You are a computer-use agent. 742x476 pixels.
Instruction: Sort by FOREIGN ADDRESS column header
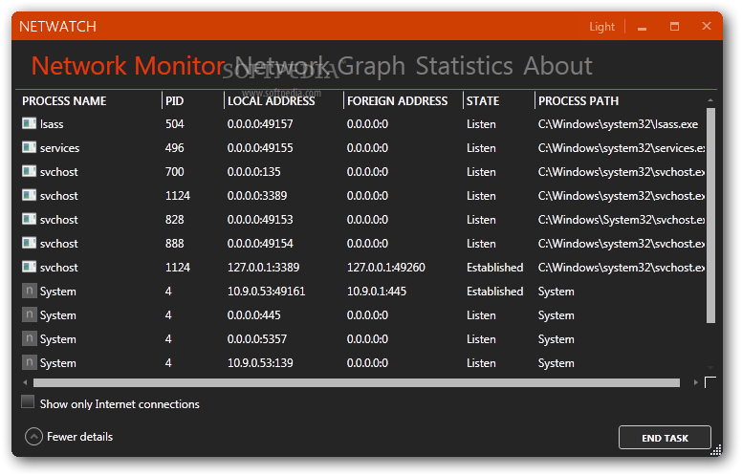pos(397,100)
